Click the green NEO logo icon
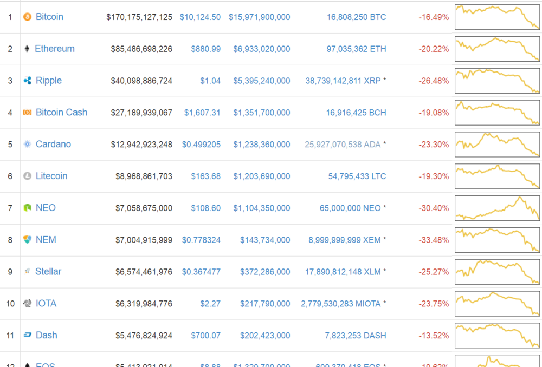542x367 pixels. [x=28, y=208]
